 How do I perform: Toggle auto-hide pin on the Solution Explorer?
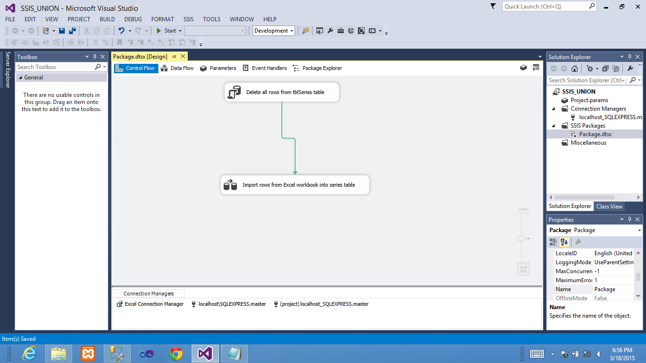[629, 57]
